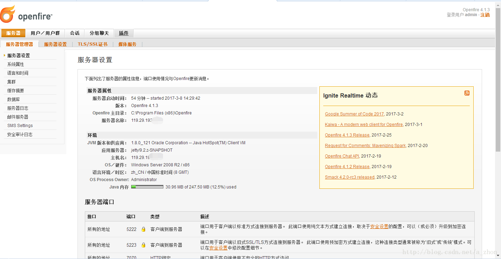Open 语言和时间 in the sidebar
The height and width of the screenshot is (259, 501).
click(18, 73)
